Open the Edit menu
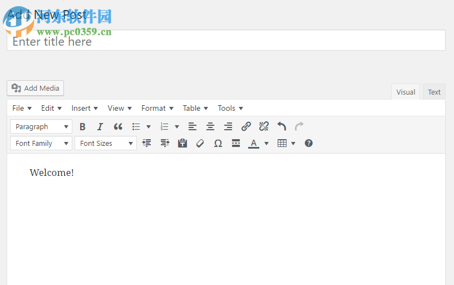The height and width of the screenshot is (285, 454). click(x=51, y=109)
